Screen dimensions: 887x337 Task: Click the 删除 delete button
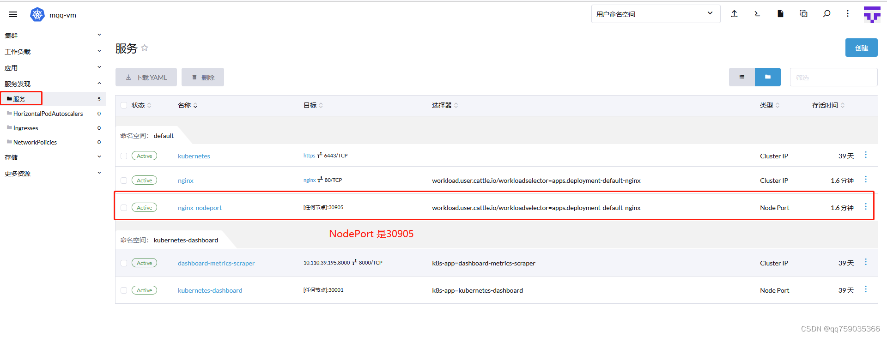pyautogui.click(x=203, y=77)
